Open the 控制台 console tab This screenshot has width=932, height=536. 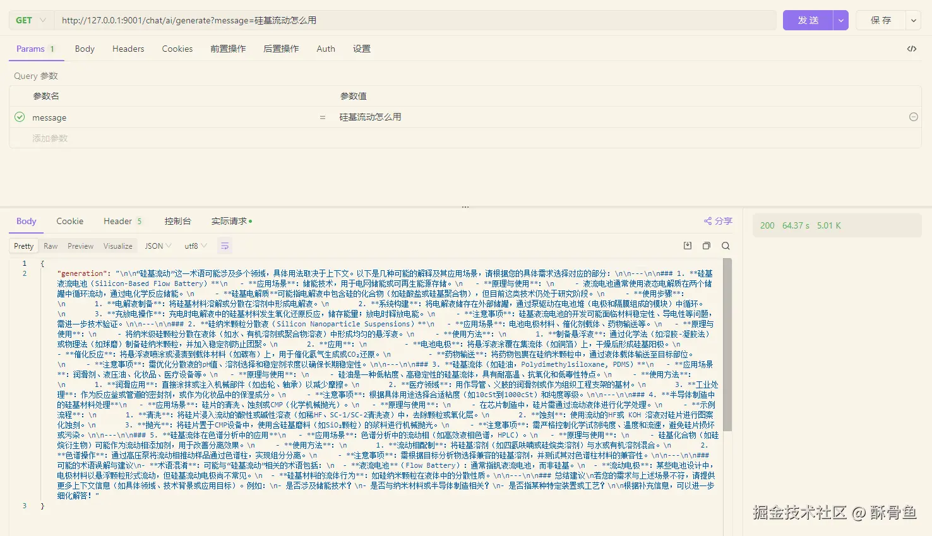pyautogui.click(x=177, y=221)
